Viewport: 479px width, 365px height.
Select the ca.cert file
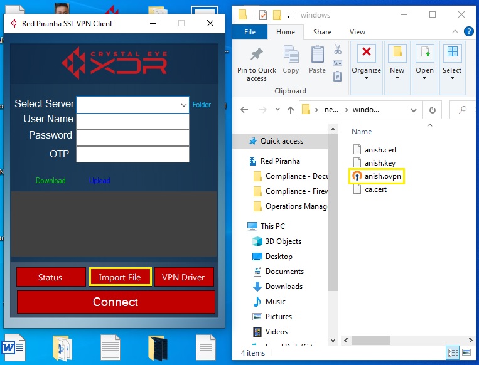click(x=370, y=189)
